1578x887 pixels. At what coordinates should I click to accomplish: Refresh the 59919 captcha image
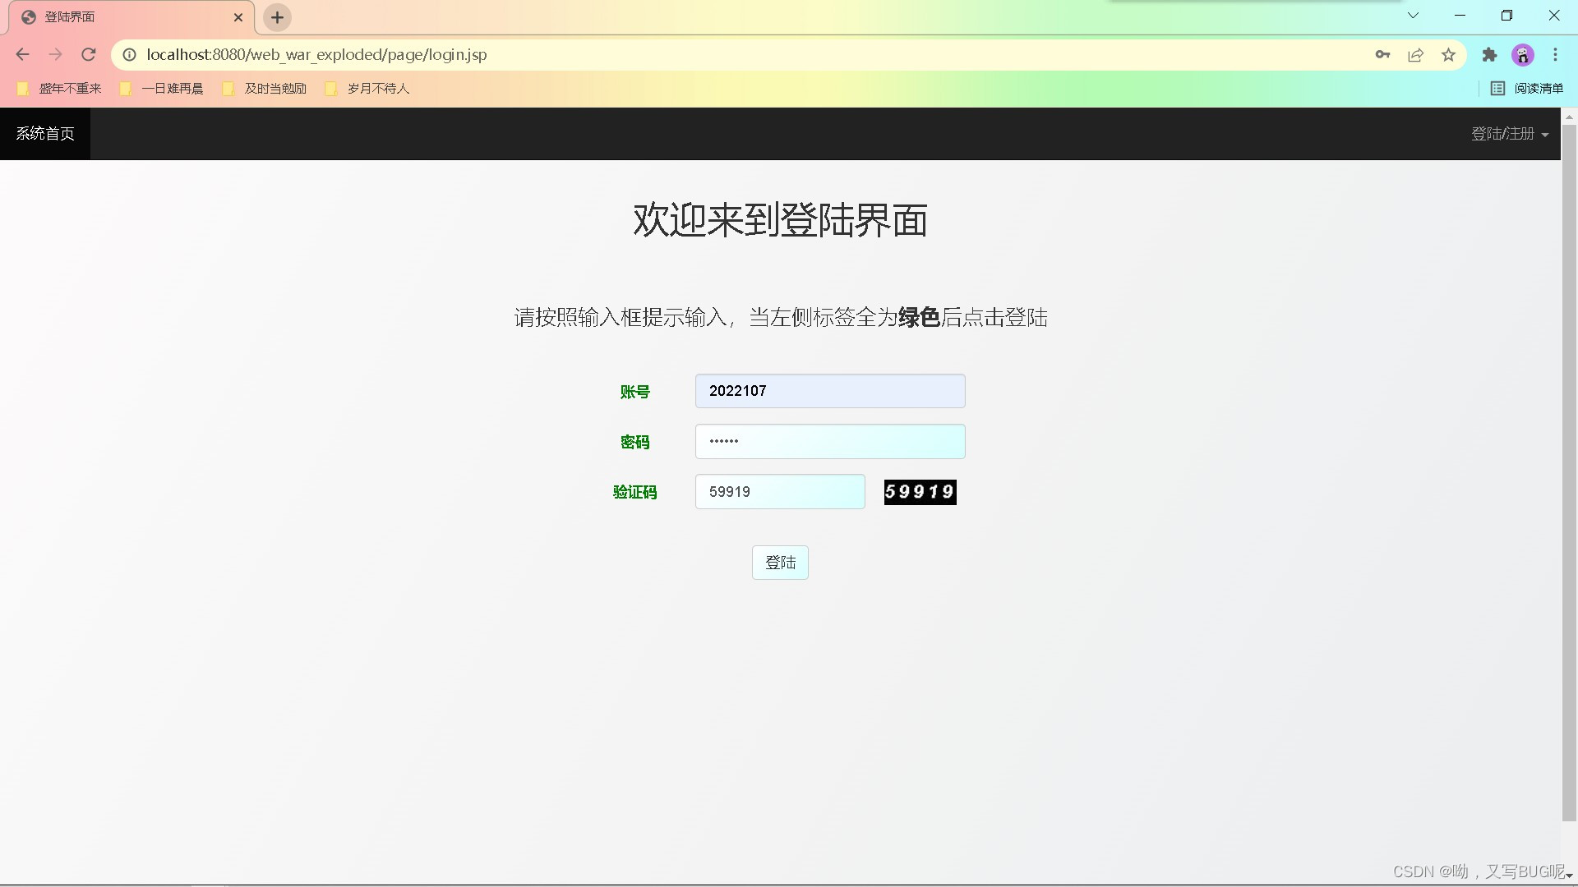coord(920,492)
